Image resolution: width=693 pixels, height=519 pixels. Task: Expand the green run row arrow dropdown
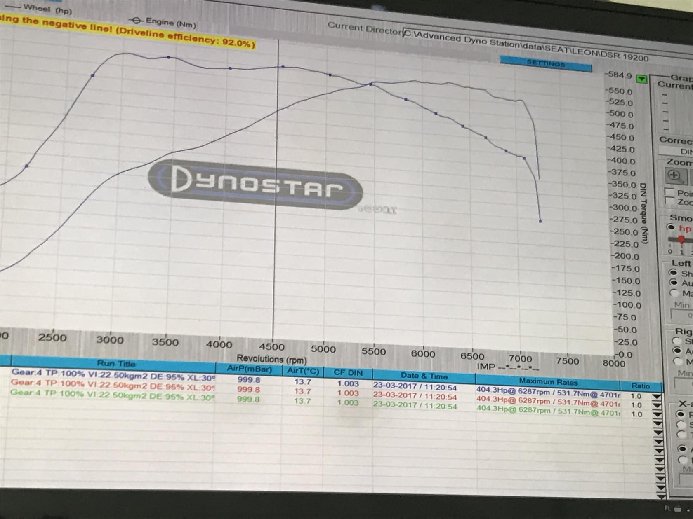pyautogui.click(x=658, y=415)
